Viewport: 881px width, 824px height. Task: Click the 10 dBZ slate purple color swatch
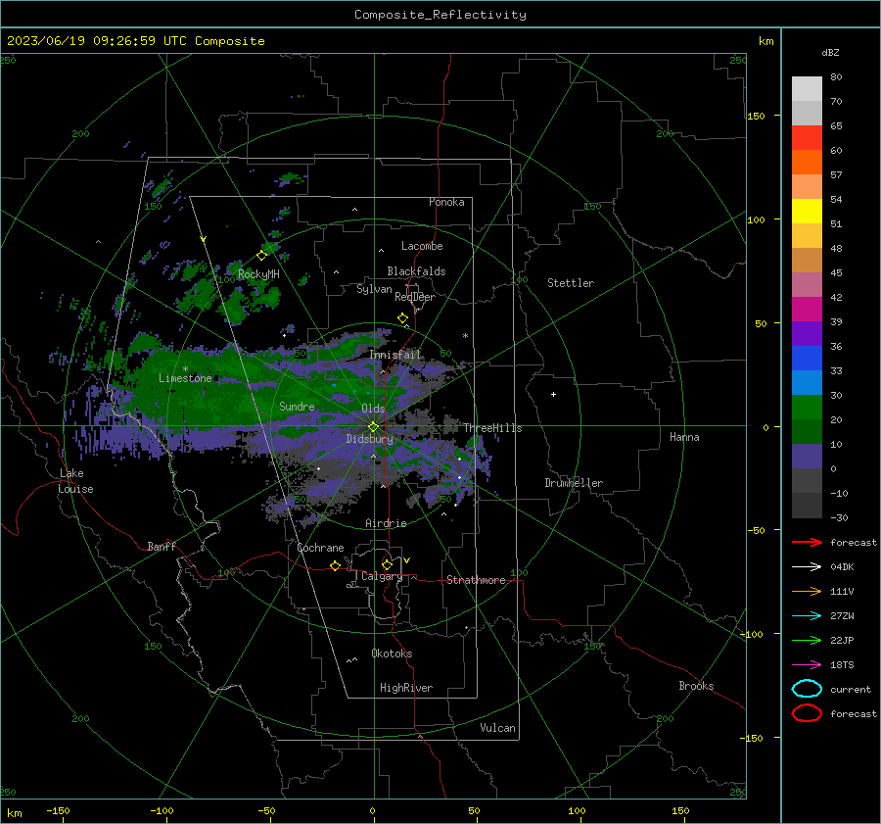pyautogui.click(x=807, y=457)
